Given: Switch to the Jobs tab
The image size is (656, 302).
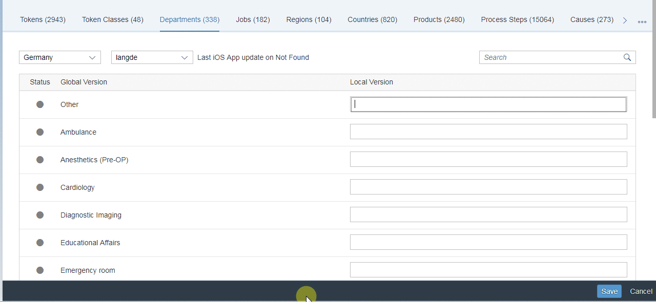Looking at the screenshot, I should click(x=253, y=19).
